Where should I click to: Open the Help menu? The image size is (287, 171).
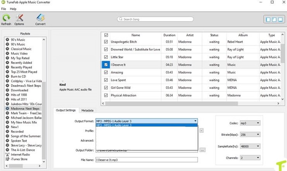[13, 9]
